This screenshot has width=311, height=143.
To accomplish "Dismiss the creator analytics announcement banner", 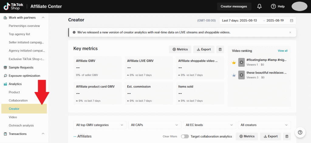I will point(290,32).
